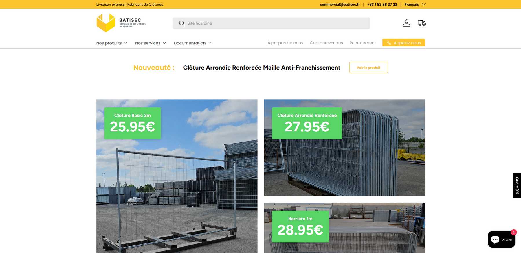This screenshot has width=521, height=253.
Task: Open the Discuter chat widget
Action: click(x=501, y=239)
